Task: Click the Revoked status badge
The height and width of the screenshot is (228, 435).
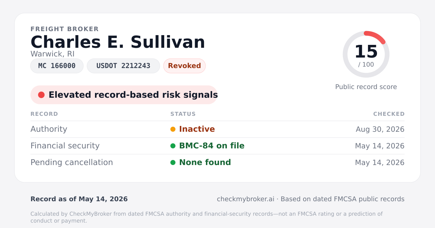Action: click(185, 66)
